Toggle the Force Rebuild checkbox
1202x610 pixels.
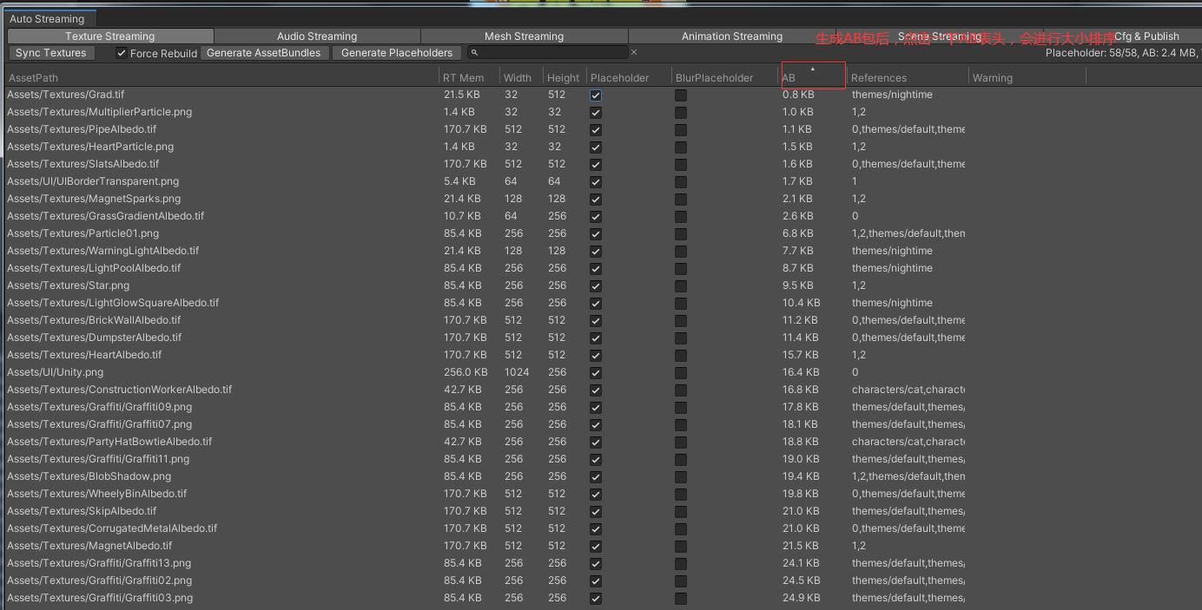click(x=122, y=53)
